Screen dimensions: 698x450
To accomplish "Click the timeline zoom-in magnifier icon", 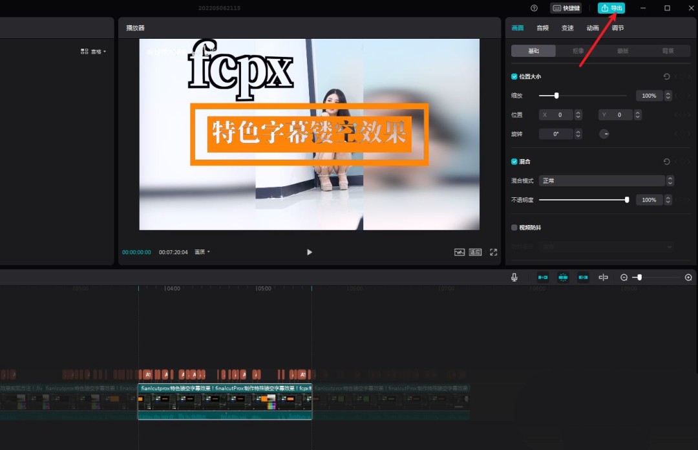I will click(x=688, y=277).
